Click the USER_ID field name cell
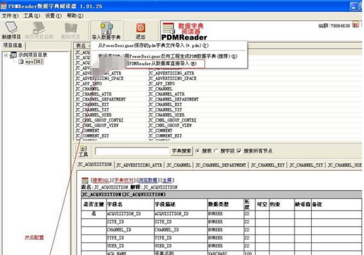Image resolution: width=364 pixels, height=255 pixels. pyautogui.click(x=130, y=246)
